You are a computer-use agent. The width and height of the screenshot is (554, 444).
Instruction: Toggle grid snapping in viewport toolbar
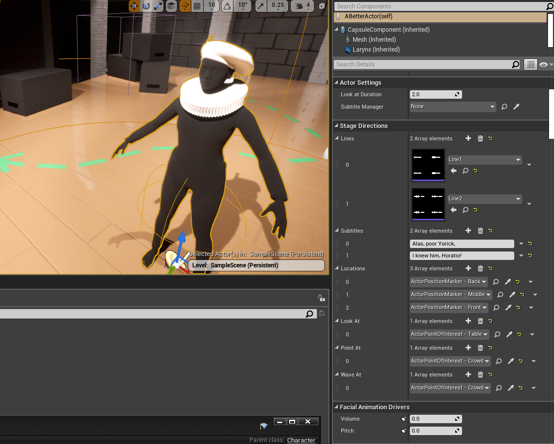click(197, 6)
